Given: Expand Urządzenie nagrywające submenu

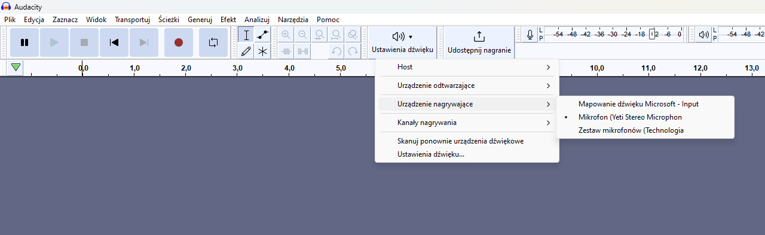Looking at the screenshot, I should point(467,104).
